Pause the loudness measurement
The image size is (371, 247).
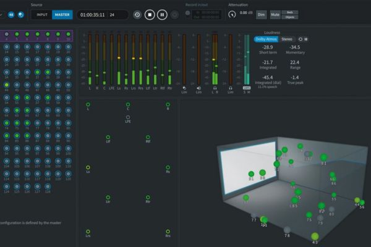306,39
